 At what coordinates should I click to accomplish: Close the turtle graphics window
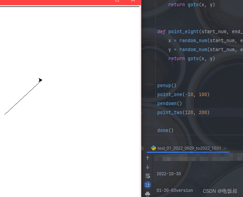pyautogui.click(x=133, y=1)
